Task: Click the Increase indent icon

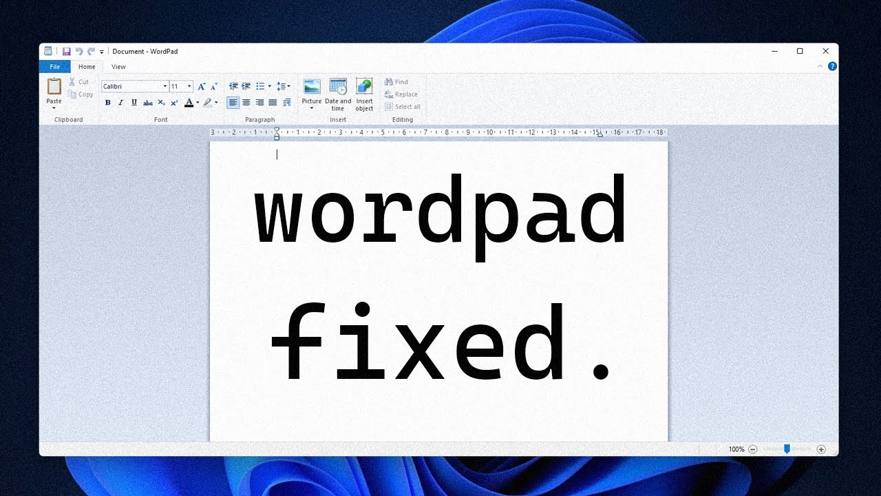Action: (x=246, y=86)
